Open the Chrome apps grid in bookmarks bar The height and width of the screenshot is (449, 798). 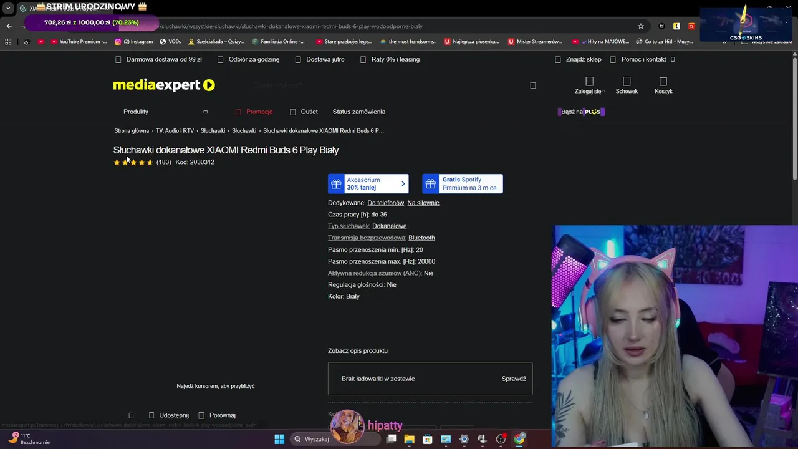tap(8, 42)
